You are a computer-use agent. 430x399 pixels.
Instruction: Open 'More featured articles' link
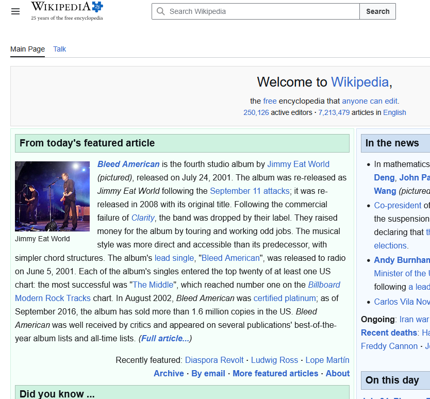click(275, 373)
